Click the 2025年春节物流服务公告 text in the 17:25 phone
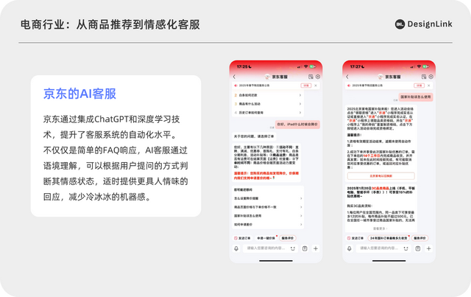The width and height of the screenshot is (471, 297). tap(254, 85)
